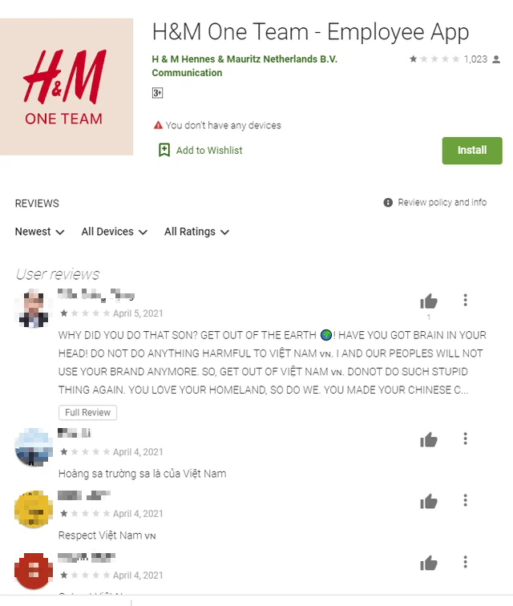Expand the All Devices filter

point(115,232)
